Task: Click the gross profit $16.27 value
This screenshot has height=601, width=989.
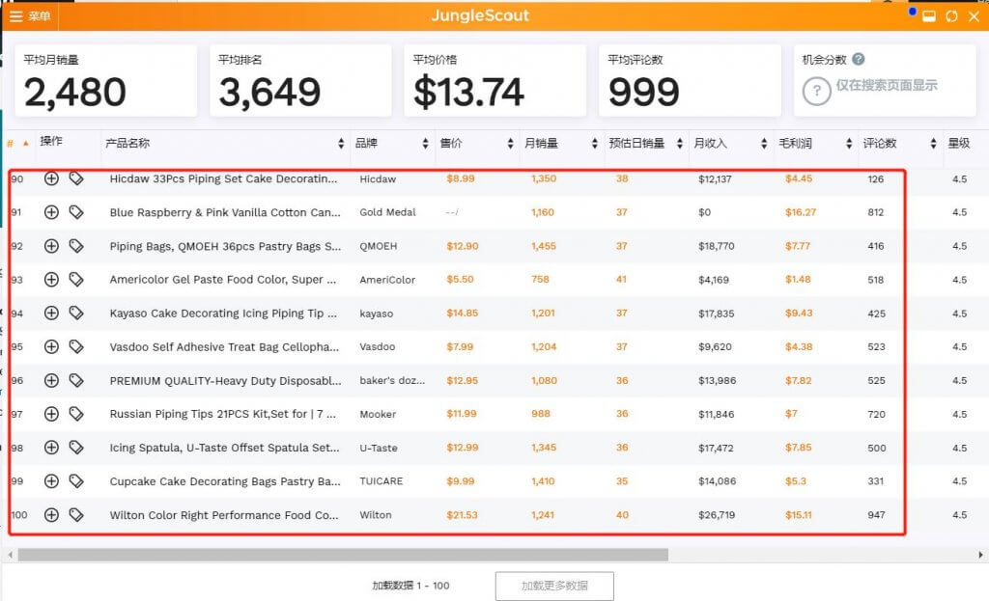Action: click(x=801, y=212)
